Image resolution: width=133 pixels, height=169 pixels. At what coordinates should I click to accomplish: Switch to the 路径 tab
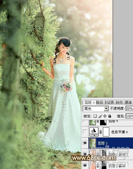coord(100,102)
